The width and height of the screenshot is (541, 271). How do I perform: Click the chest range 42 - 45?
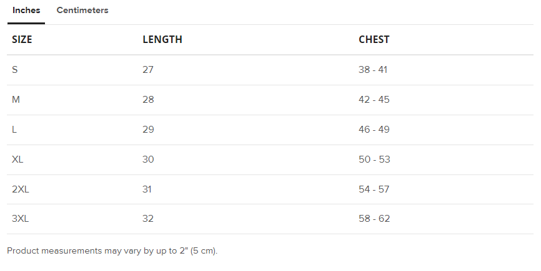pyautogui.click(x=374, y=100)
